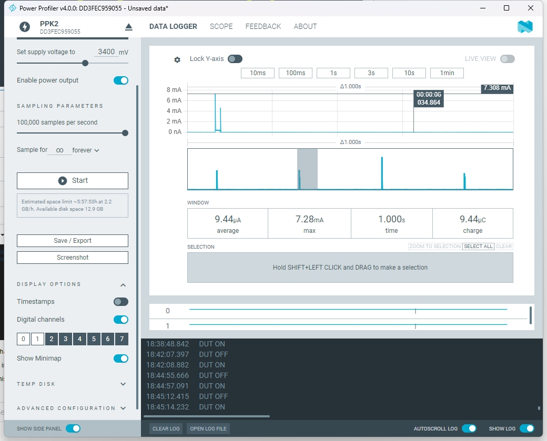Enable digital channel 3 button
Viewport: 547px width, 441px height.
[x=66, y=339]
